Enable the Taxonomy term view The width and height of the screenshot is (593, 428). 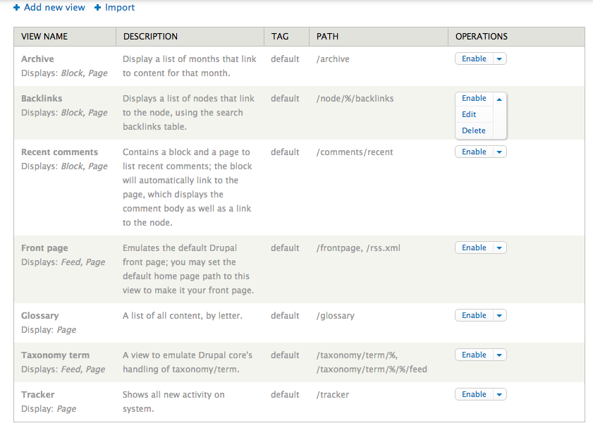474,355
